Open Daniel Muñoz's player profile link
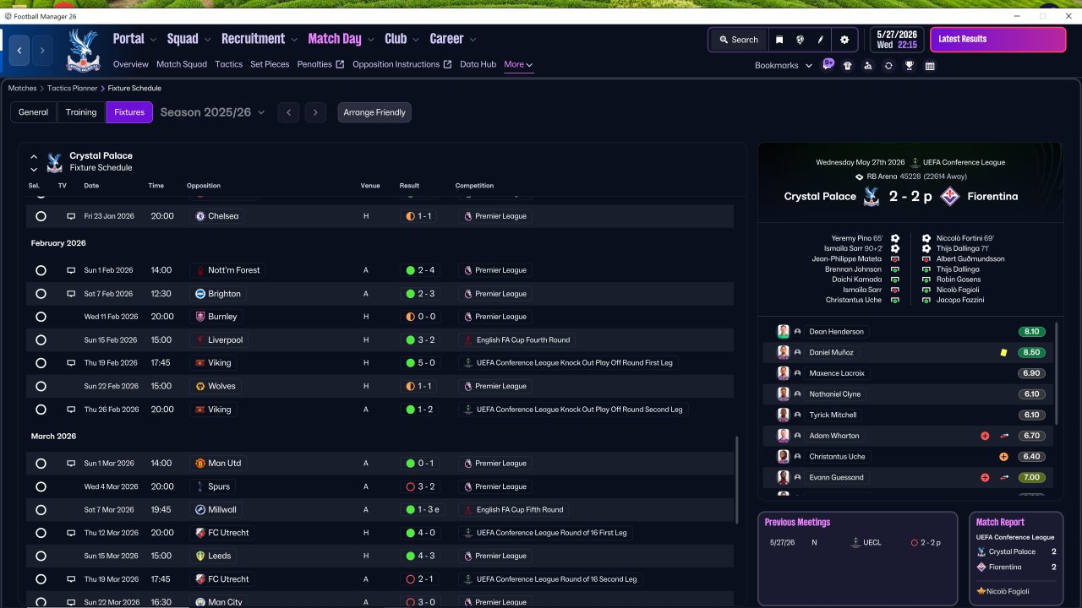 click(832, 352)
